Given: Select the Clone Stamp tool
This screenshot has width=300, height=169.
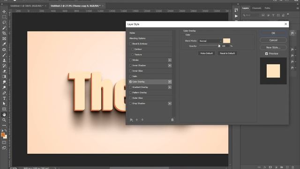Looking at the screenshot, I should [4, 61].
